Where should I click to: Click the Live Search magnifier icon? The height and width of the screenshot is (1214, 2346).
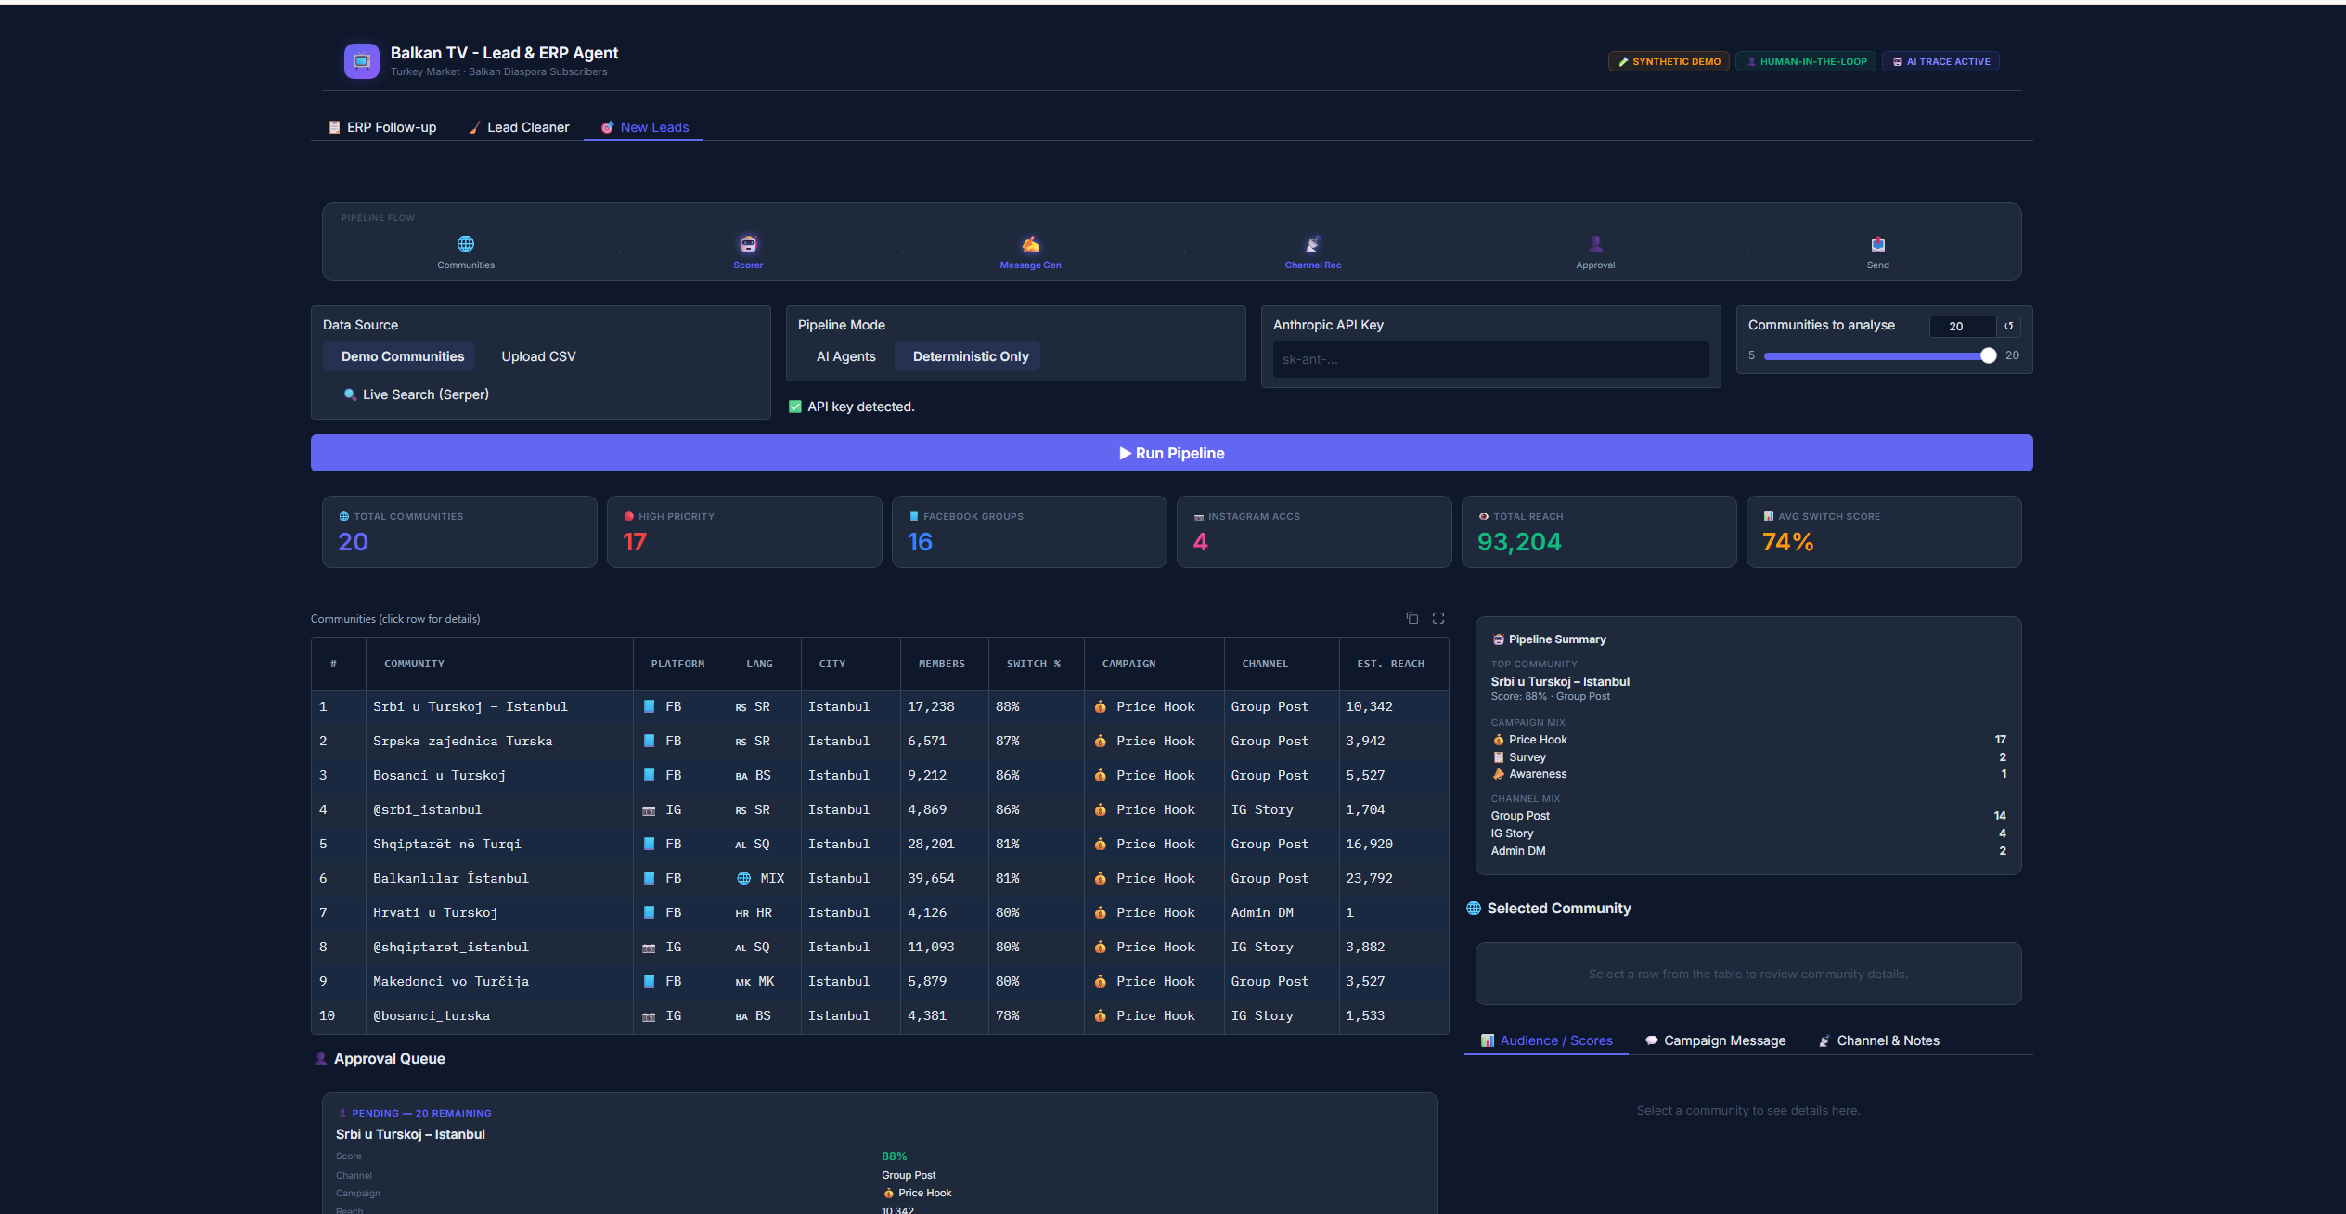point(350,394)
